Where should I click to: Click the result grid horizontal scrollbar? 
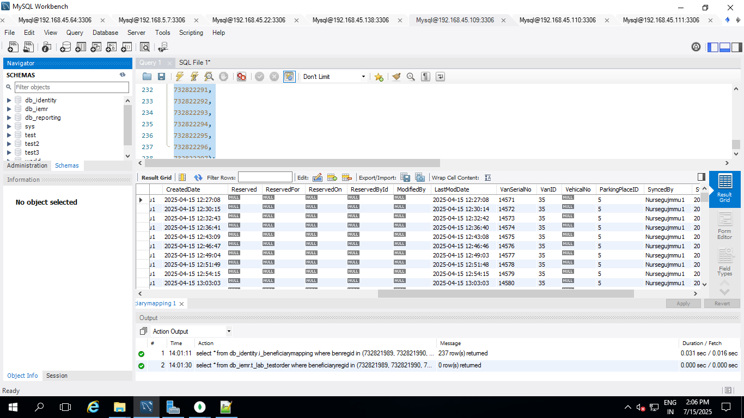pos(505,293)
